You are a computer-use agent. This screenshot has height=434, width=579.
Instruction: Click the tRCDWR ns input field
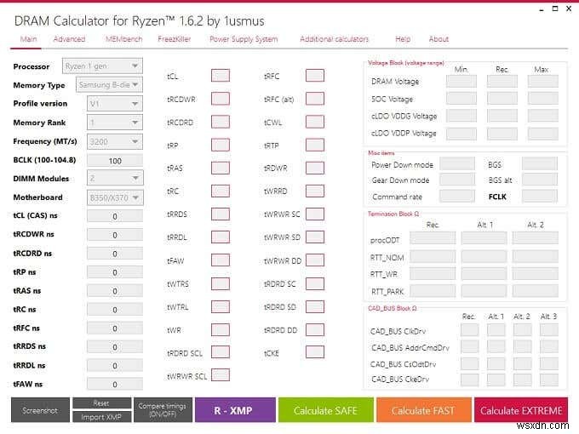115,235
